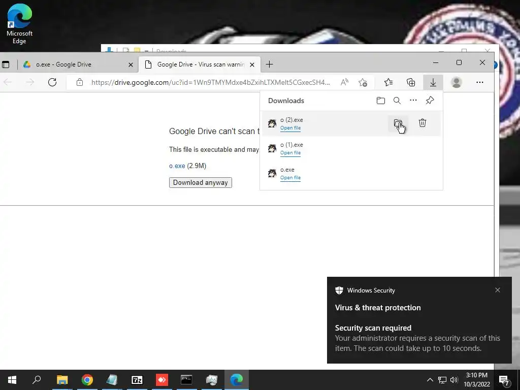Viewport: 520px width, 390px height.
Task: Refresh the current page
Action: click(x=52, y=82)
